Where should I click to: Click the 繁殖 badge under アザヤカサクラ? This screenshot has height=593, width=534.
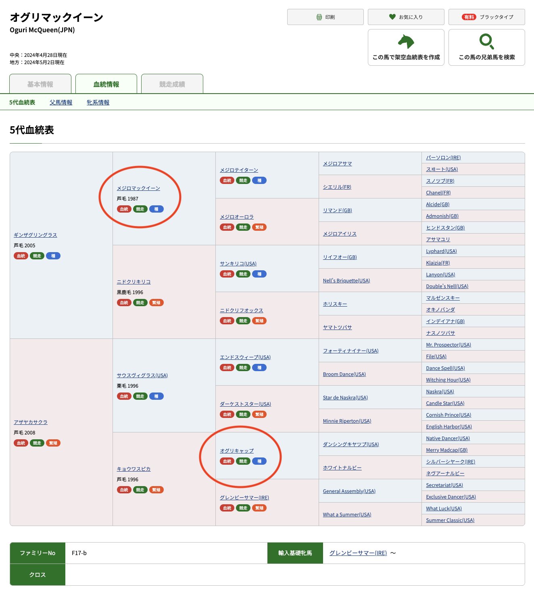[53, 443]
